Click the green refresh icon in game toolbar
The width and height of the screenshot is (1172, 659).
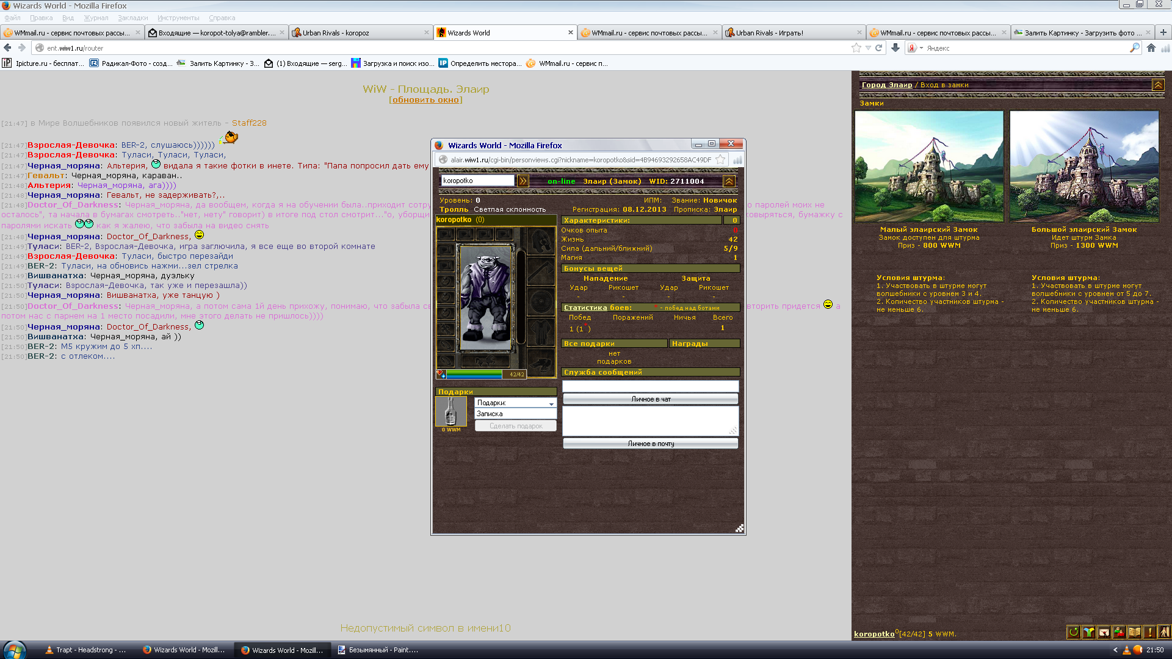click(1073, 632)
